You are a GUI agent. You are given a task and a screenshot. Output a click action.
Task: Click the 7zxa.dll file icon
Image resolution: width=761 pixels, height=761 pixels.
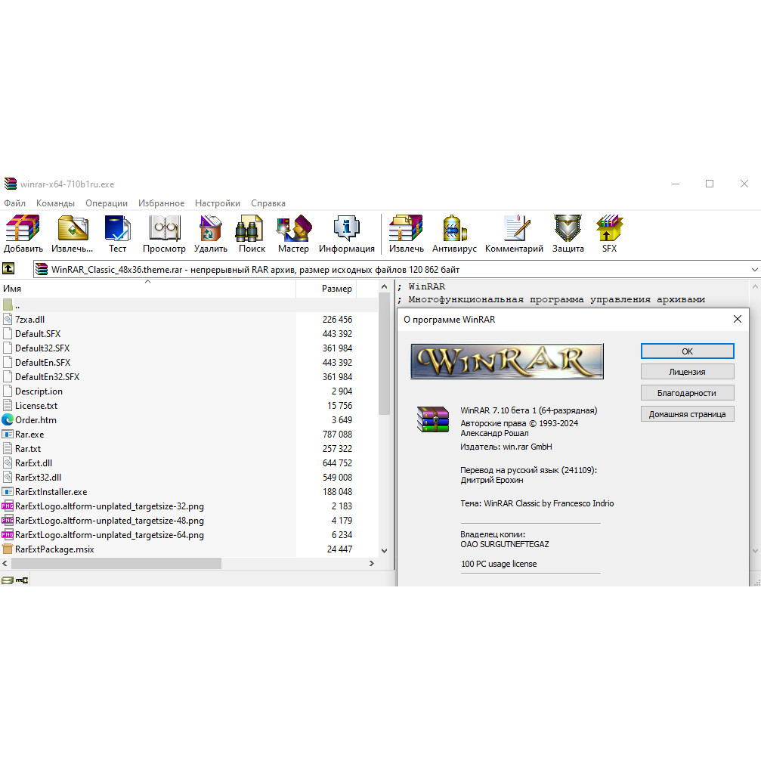click(8, 319)
